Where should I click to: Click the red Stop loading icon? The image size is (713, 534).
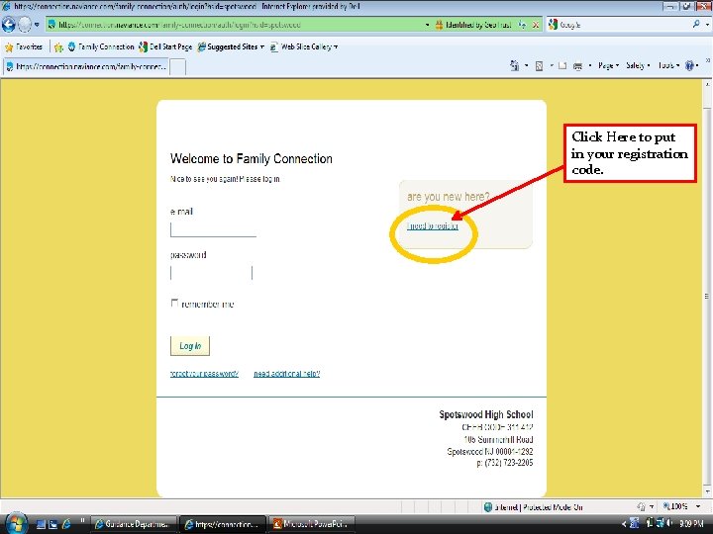[x=536, y=25]
